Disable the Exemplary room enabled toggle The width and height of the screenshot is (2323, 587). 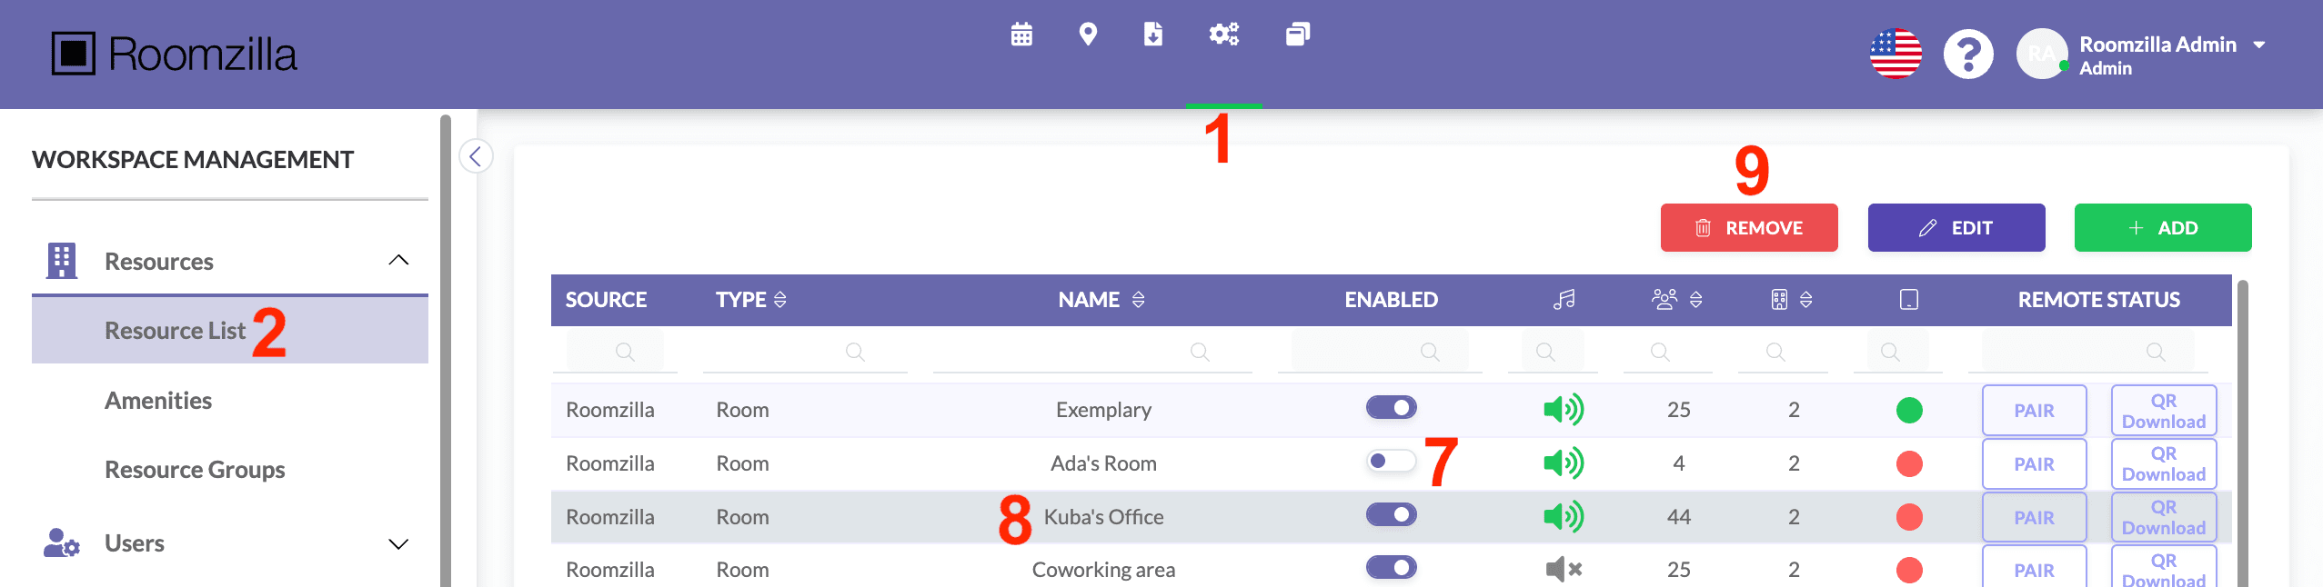[x=1391, y=408]
